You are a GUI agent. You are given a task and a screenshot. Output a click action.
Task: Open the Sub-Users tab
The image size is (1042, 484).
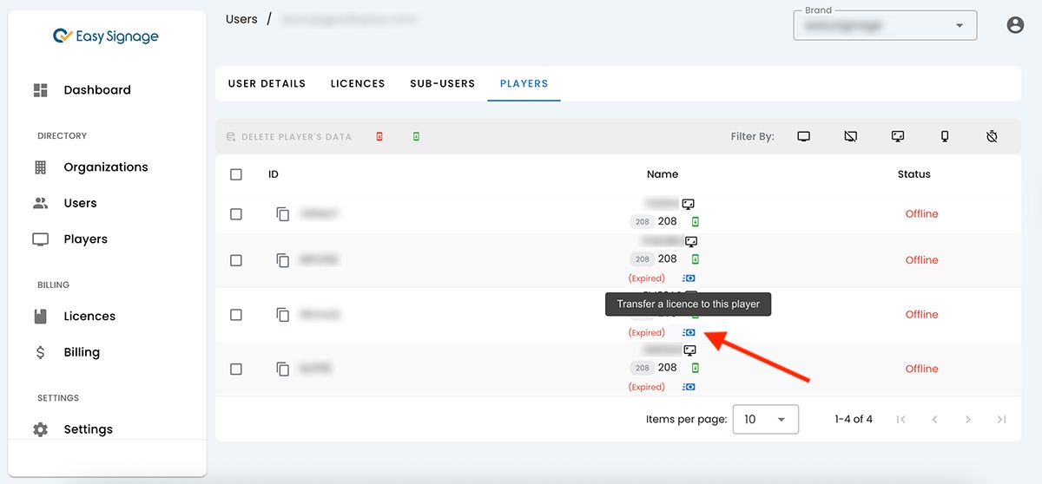click(x=442, y=84)
